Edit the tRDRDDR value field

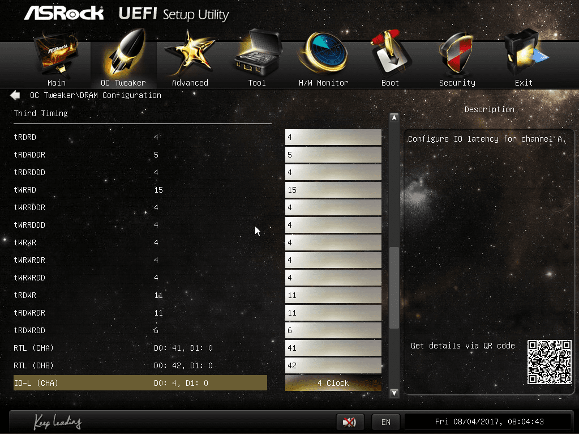point(333,155)
